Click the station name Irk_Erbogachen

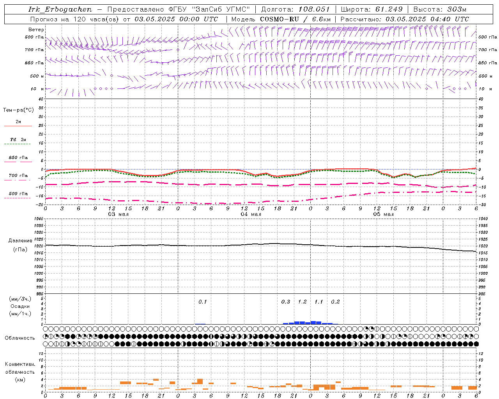[60, 9]
